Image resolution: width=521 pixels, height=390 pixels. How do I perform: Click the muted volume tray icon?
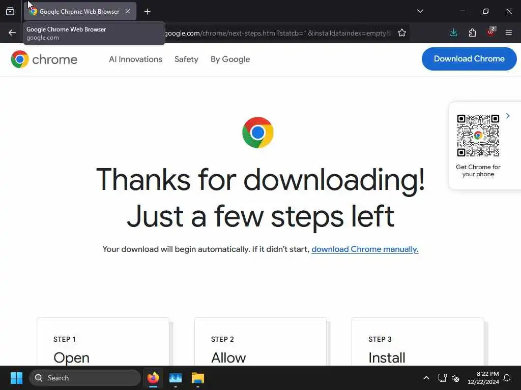455,378
